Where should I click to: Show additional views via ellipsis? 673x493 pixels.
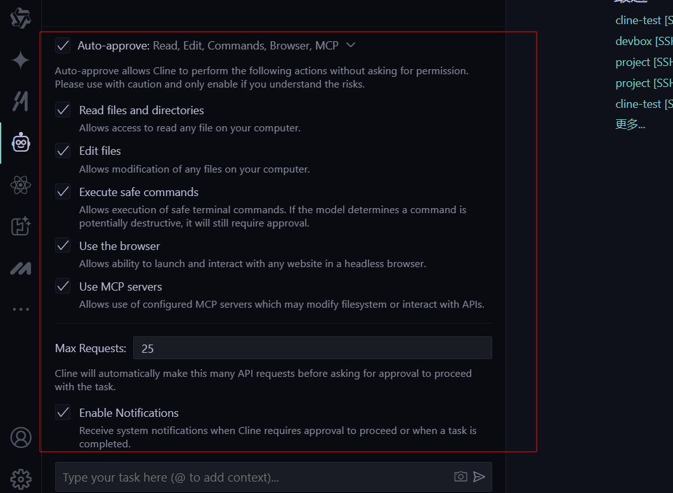coord(20,310)
